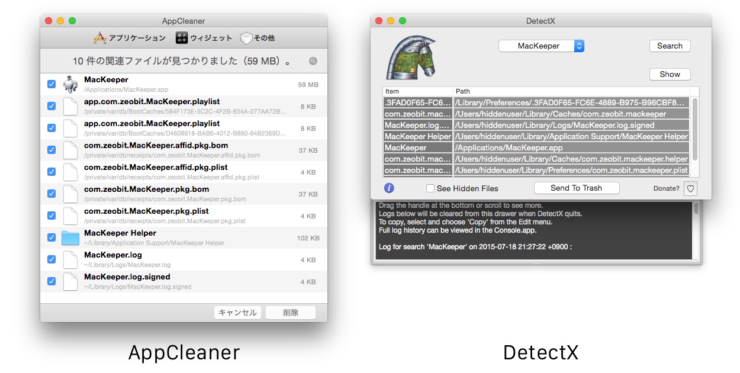This screenshot has width=740, height=373.
Task: Sort by the Path column header
Action: click(x=572, y=91)
